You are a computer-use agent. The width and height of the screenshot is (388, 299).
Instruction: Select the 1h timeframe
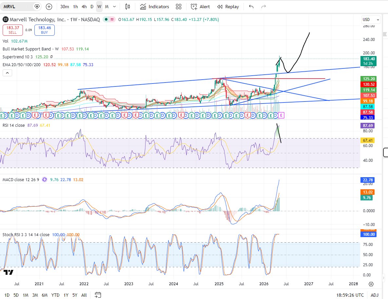click(x=75, y=7)
